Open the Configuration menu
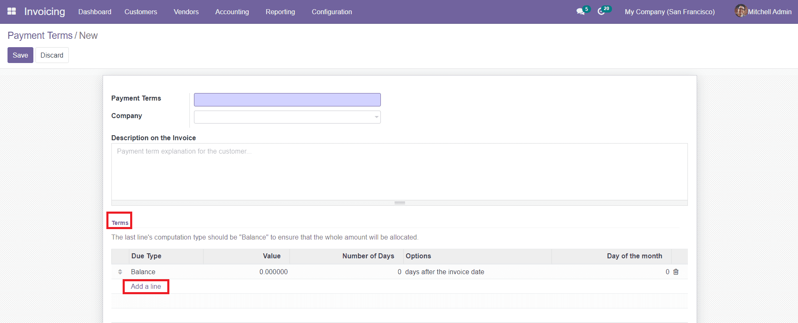The image size is (798, 323). [332, 12]
